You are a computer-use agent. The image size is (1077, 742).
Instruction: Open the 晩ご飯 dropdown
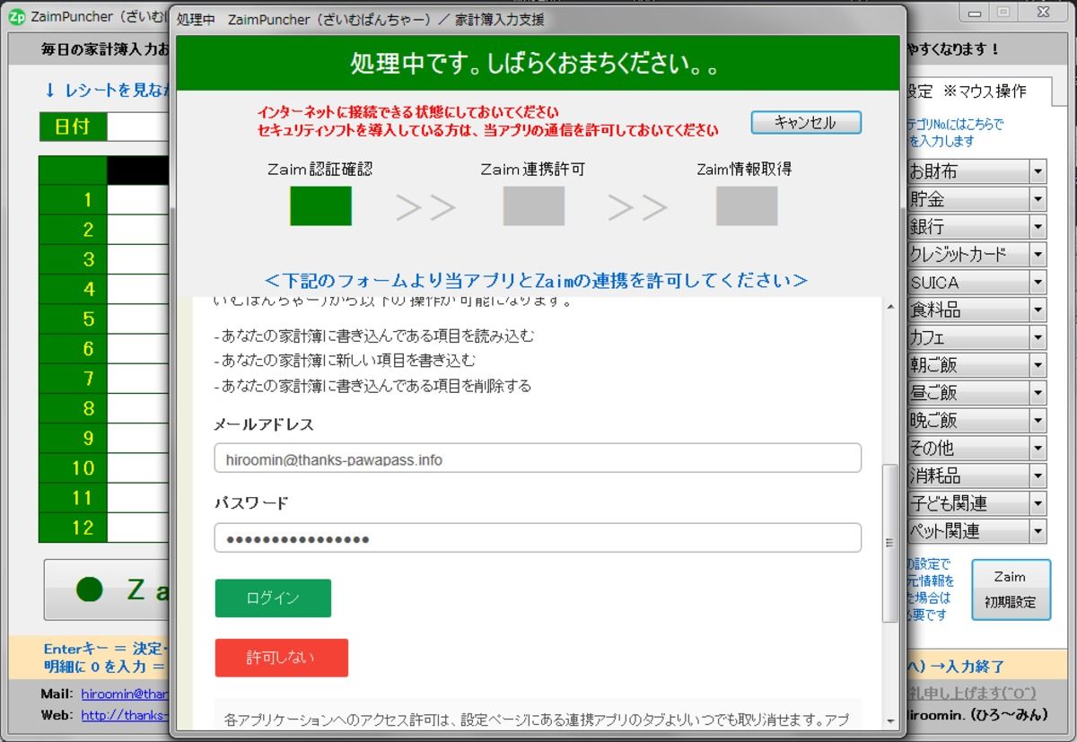click(x=1038, y=421)
